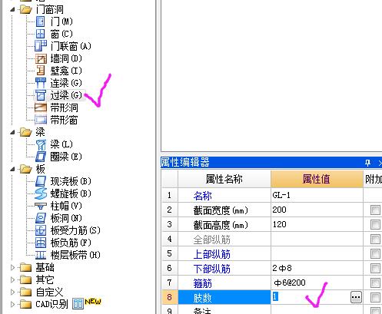The height and width of the screenshot is (314, 382).
Task: Select the 自定义 tree folder label
Action: tap(49, 292)
